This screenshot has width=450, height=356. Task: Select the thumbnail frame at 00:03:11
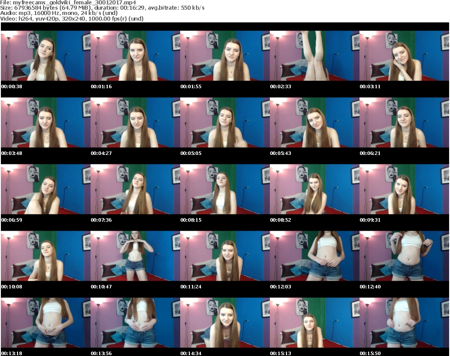[404, 56]
